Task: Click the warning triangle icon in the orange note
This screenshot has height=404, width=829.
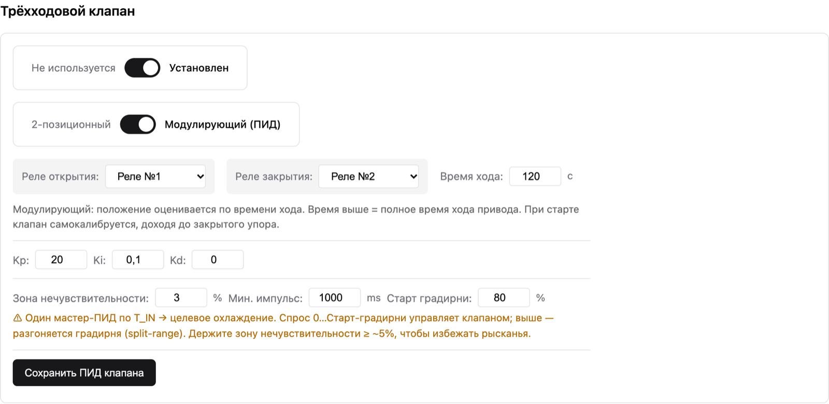Action: [18, 318]
